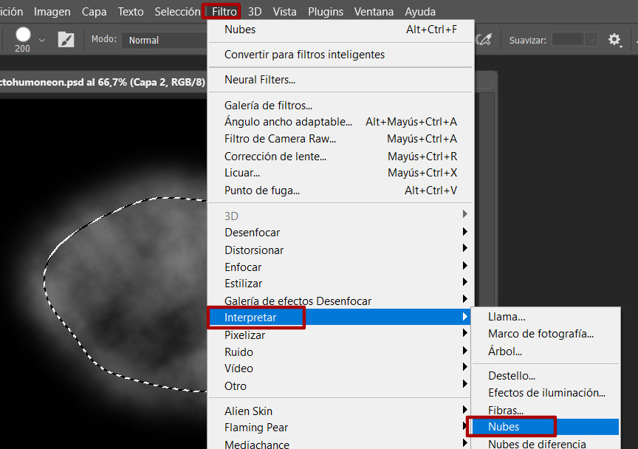Expand the Distorsionar submenu

pos(254,250)
